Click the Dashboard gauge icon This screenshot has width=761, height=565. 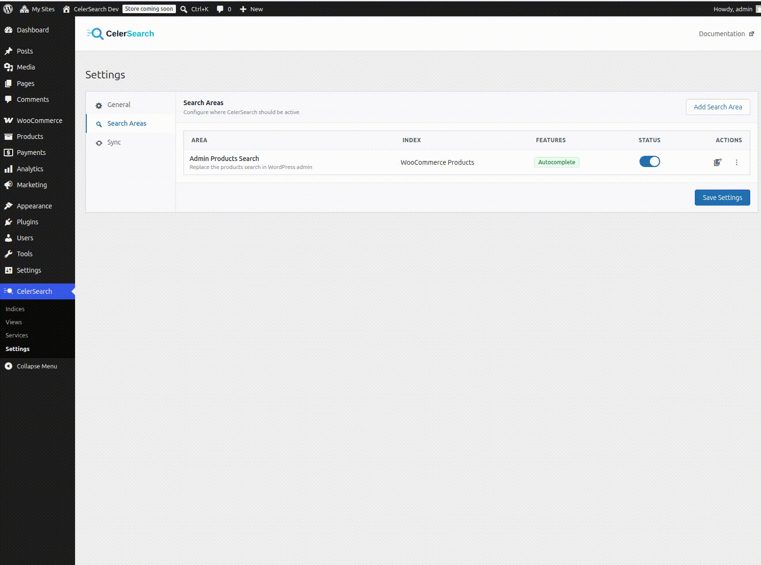tap(8, 30)
